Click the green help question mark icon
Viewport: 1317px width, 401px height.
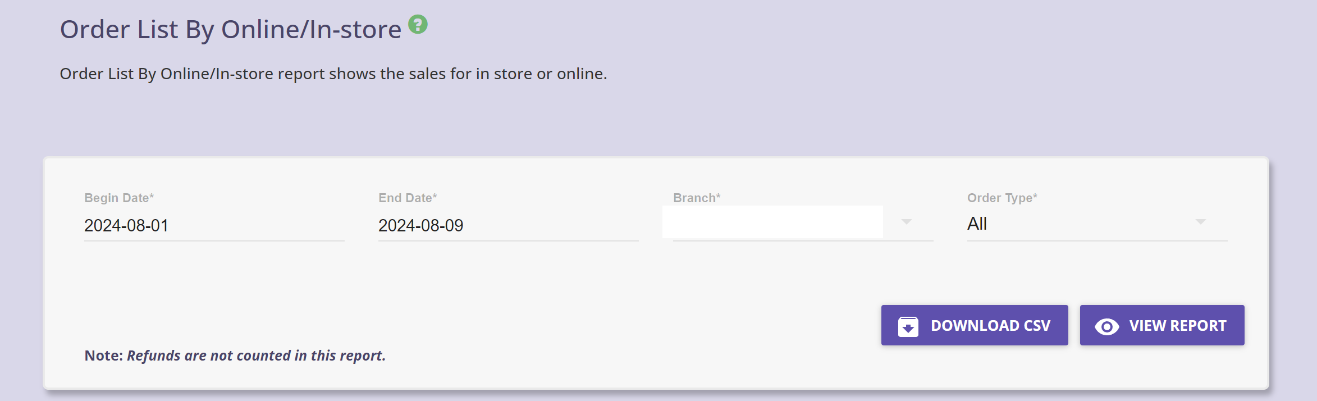pyautogui.click(x=418, y=24)
